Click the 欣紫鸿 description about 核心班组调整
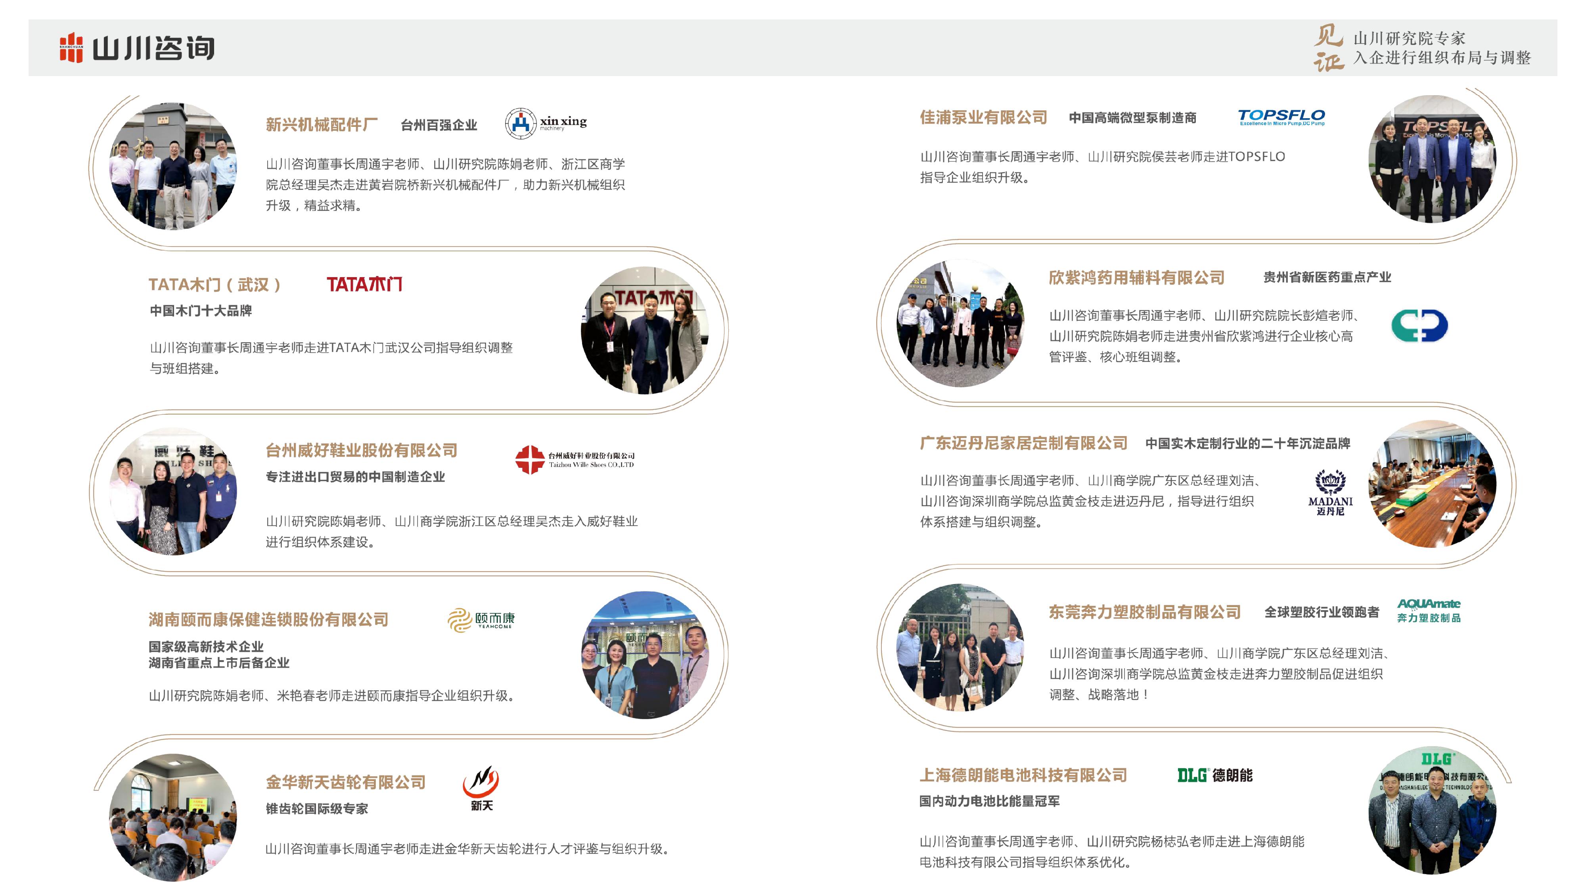The height and width of the screenshot is (892, 1586). coord(1204,336)
